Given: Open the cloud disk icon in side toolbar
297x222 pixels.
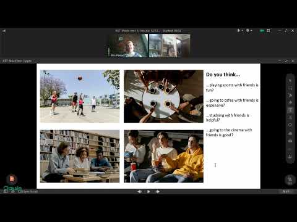Looking at the screenshot, I should tap(290, 133).
